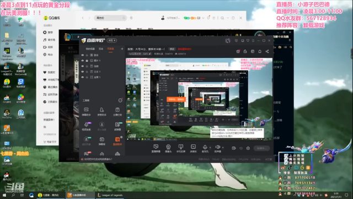Collapse the toolbox section round button
This screenshot has width=353, height=199.
pyautogui.click(x=120, y=101)
